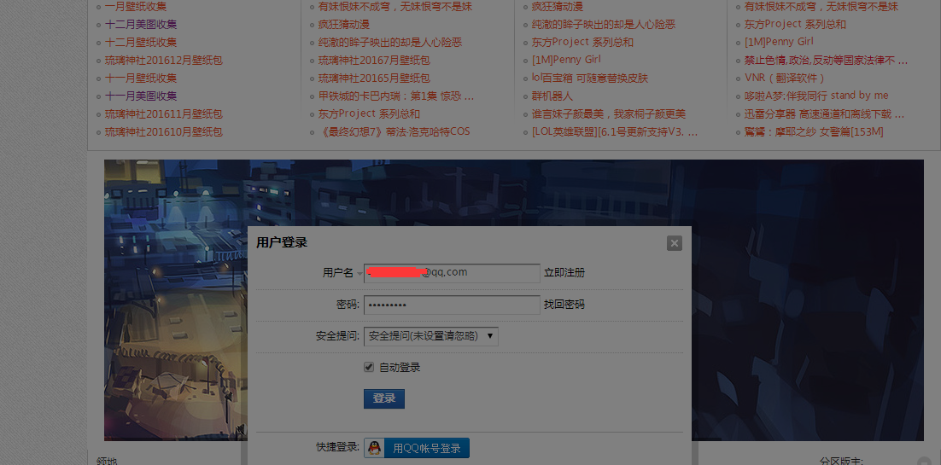Open 《最终幻想7》蒂法·洛克哈特COS link
The image size is (941, 465).
point(396,132)
